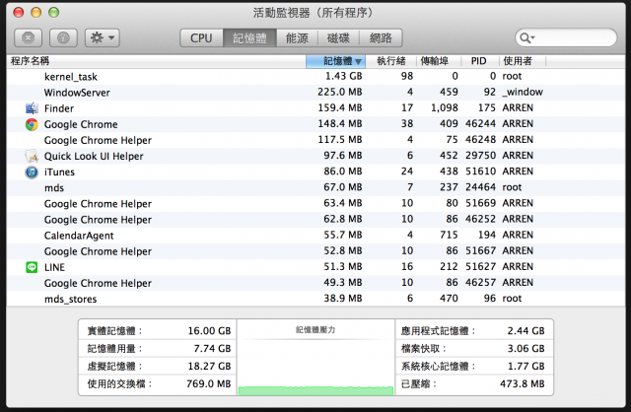
Task: Click the 使用的交換檔 769.0 MB value
Action: [x=208, y=383]
